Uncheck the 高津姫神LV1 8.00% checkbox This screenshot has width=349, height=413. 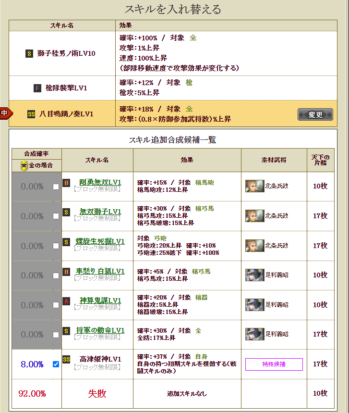(x=56, y=364)
